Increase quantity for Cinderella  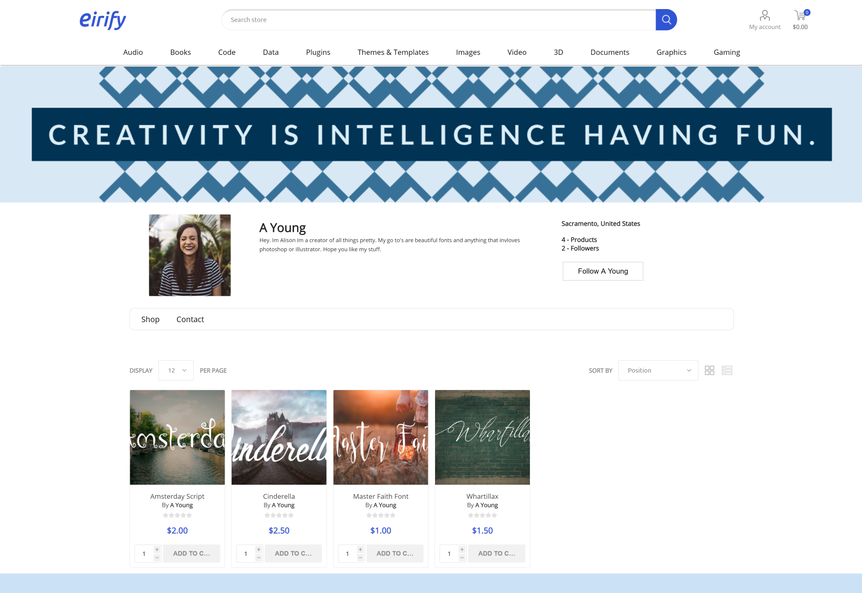(x=259, y=550)
